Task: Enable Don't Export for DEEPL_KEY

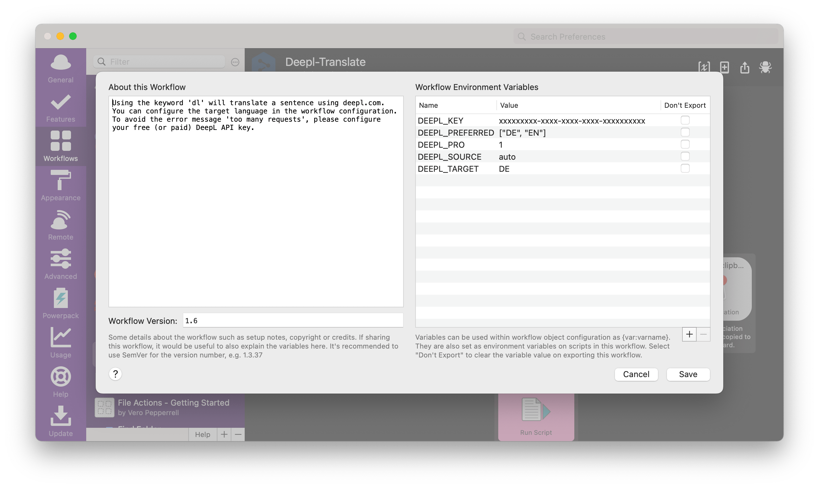Action: click(685, 120)
